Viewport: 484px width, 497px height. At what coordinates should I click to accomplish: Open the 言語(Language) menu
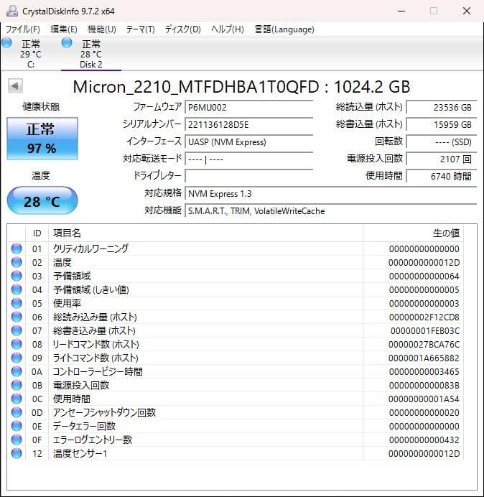pos(284,29)
